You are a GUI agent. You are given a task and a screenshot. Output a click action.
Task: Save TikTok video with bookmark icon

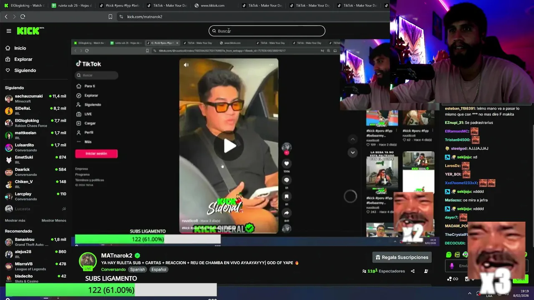[287, 197]
